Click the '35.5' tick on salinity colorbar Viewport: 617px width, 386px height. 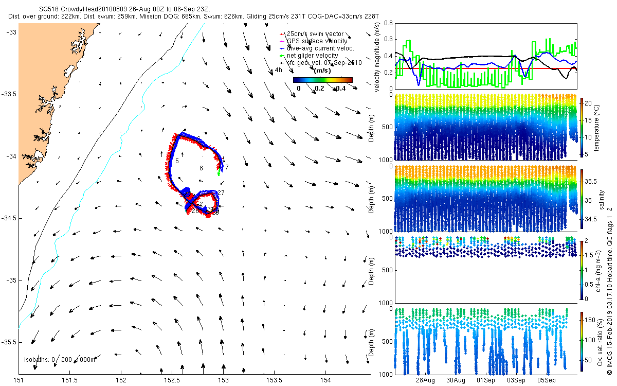(x=591, y=181)
